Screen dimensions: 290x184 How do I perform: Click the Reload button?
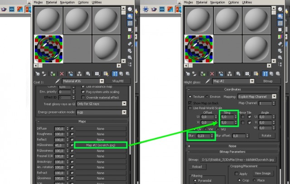tap(197, 167)
